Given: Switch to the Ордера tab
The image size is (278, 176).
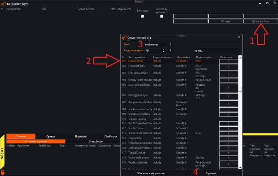Looking at the screenshot, I should pyautogui.click(x=51, y=136).
